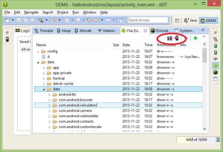Collapse the top-level data folder
The height and width of the screenshot is (152, 223).
38,62
